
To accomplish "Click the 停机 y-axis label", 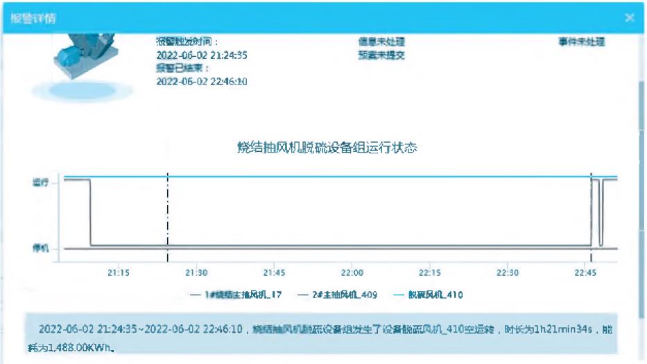I will point(40,248).
